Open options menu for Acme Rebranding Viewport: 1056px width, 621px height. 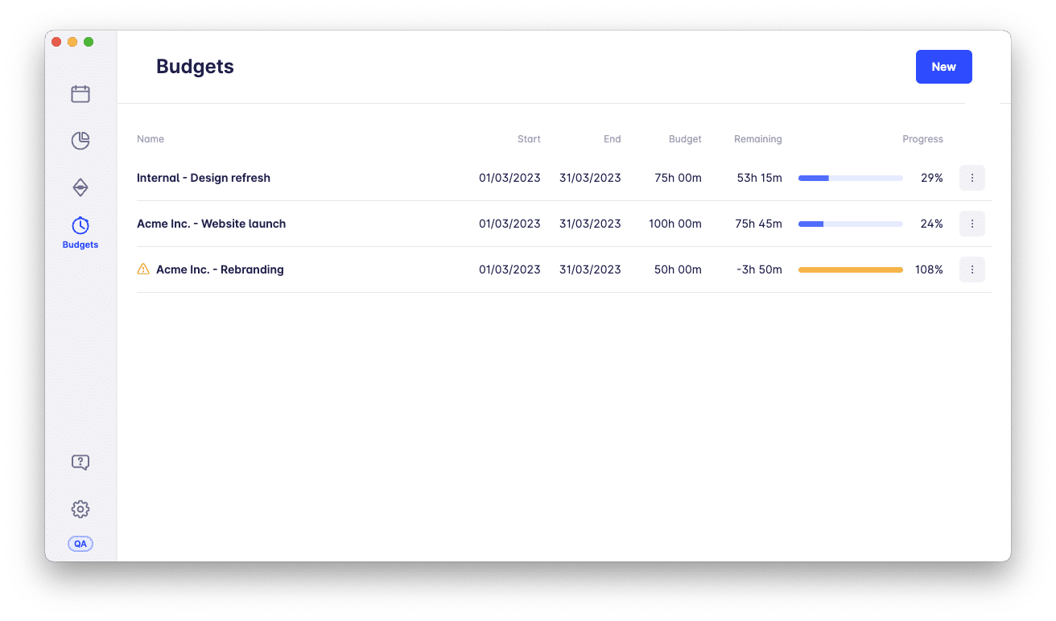point(971,269)
